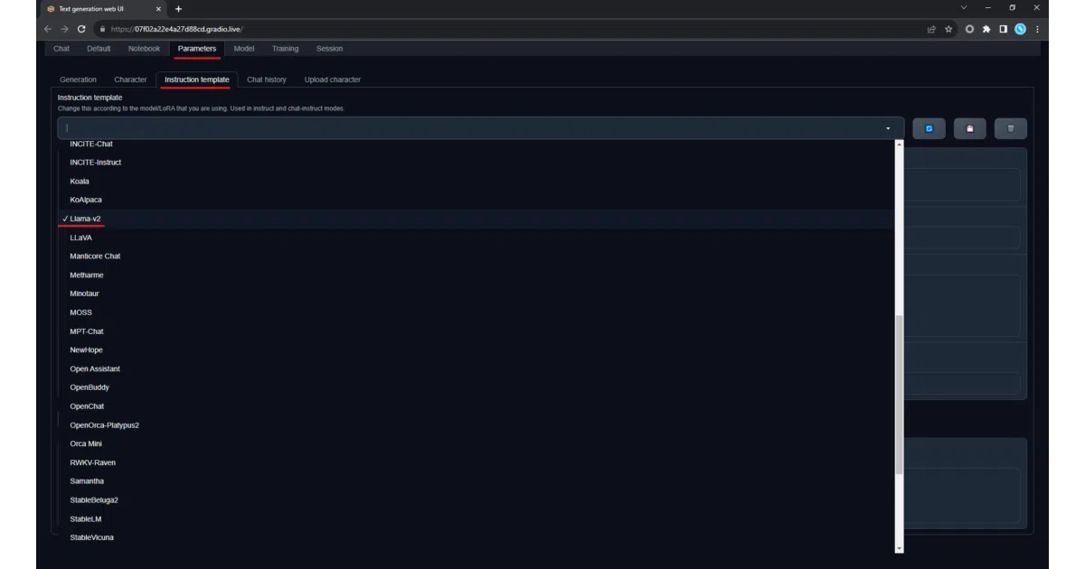
Task: Go to the Character sub-tab
Action: (130, 79)
